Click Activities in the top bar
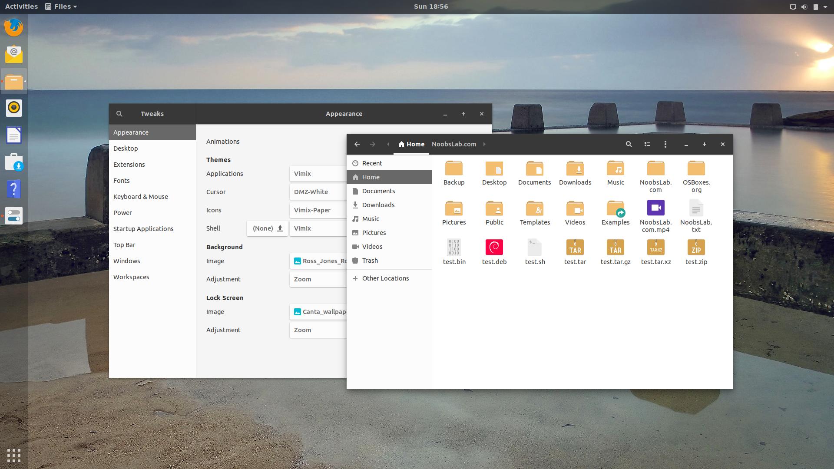The image size is (834, 469). pyautogui.click(x=21, y=6)
